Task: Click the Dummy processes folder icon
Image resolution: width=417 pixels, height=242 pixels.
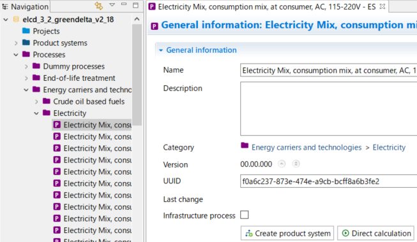Action: (x=36, y=66)
